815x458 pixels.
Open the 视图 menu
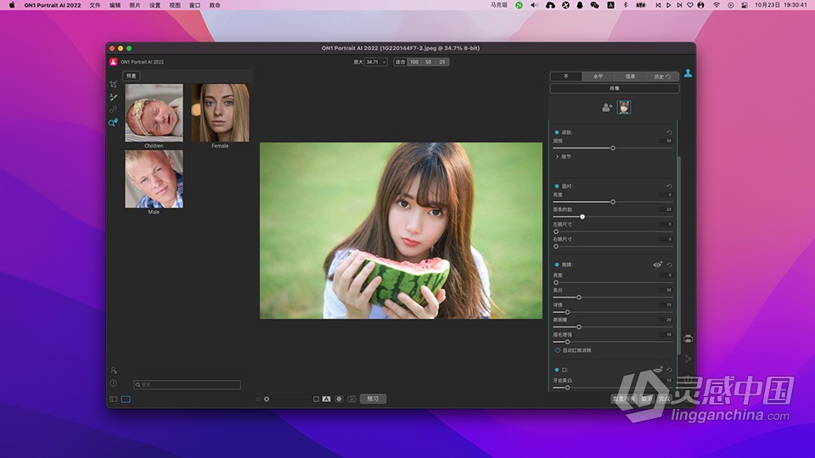tap(175, 5)
